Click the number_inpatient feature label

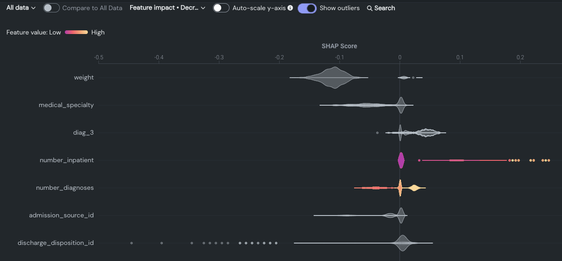(x=67, y=160)
